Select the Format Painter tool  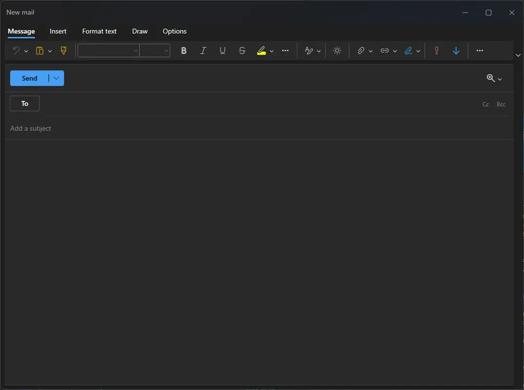click(63, 50)
